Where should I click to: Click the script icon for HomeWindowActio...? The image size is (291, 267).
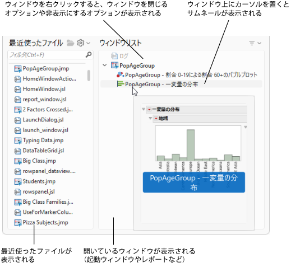[x=17, y=79]
